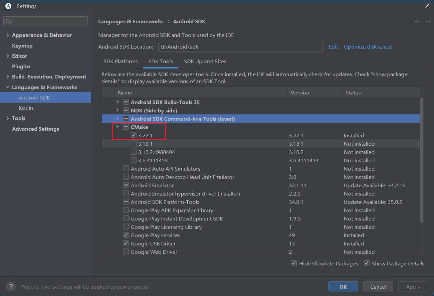Uncheck Google USB Driver checkbox

[126, 243]
